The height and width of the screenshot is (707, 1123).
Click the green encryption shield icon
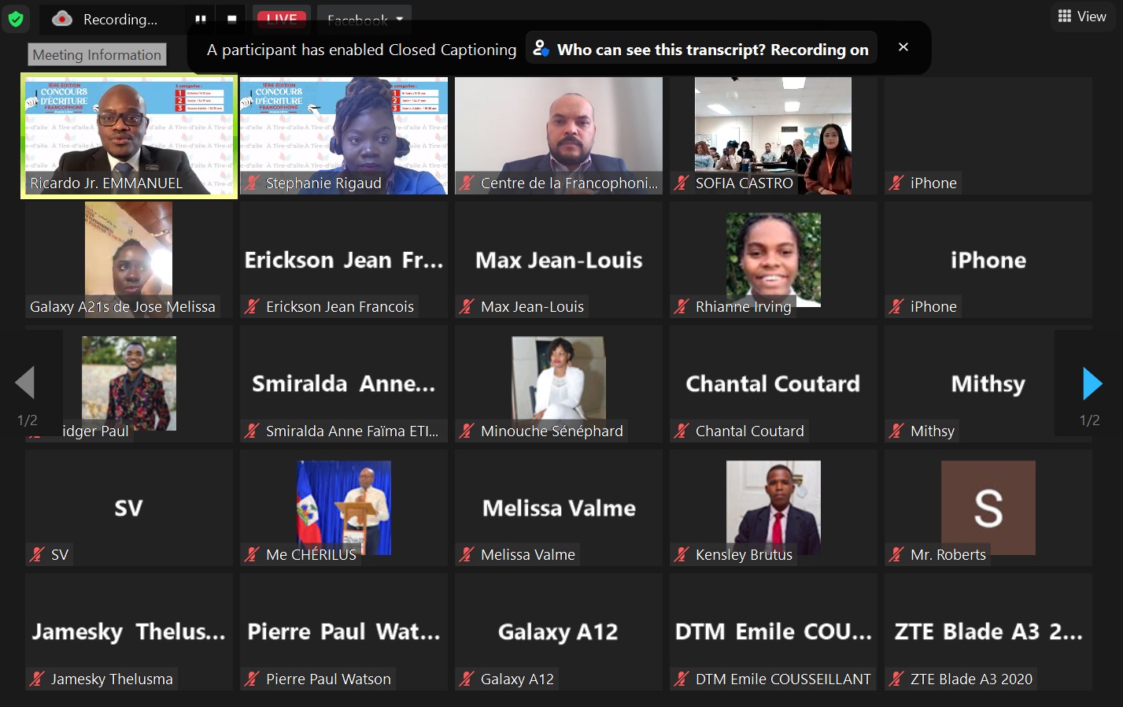click(16, 18)
